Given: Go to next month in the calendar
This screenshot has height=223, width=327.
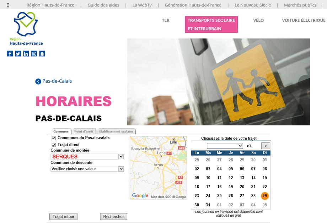Looking at the screenshot, I should [266, 146].
